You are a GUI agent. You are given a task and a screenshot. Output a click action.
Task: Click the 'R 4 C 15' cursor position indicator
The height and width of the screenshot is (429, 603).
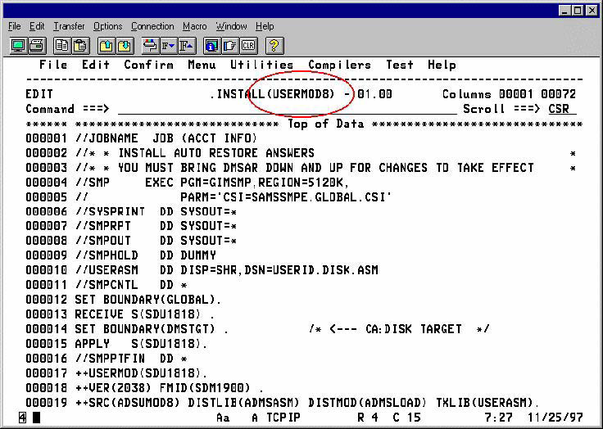[391, 418]
